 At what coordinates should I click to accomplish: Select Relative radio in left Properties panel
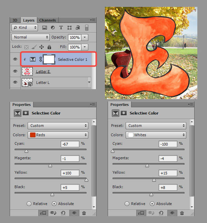click(x=29, y=204)
